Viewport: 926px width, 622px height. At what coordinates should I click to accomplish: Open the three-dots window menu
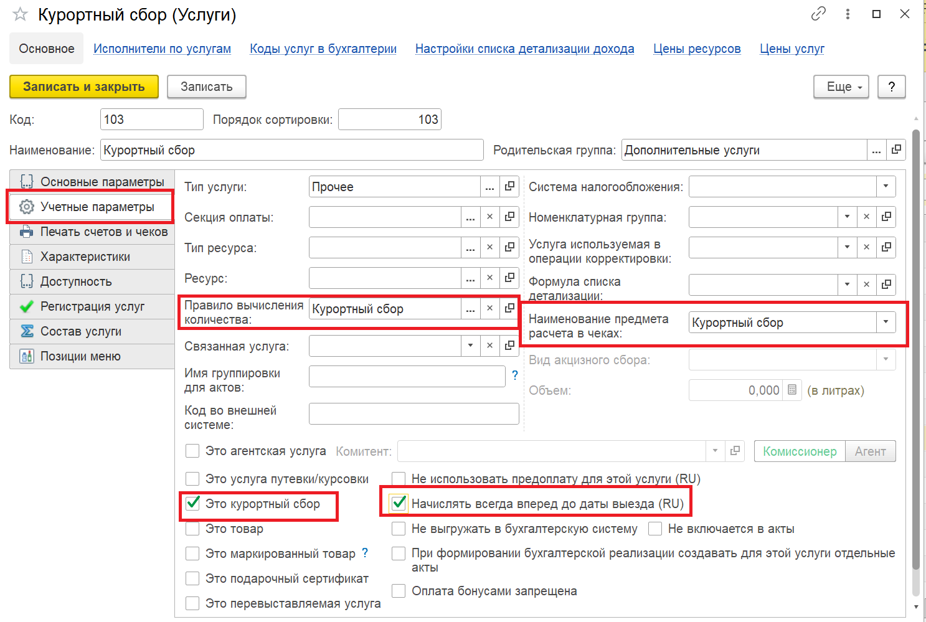(x=848, y=14)
